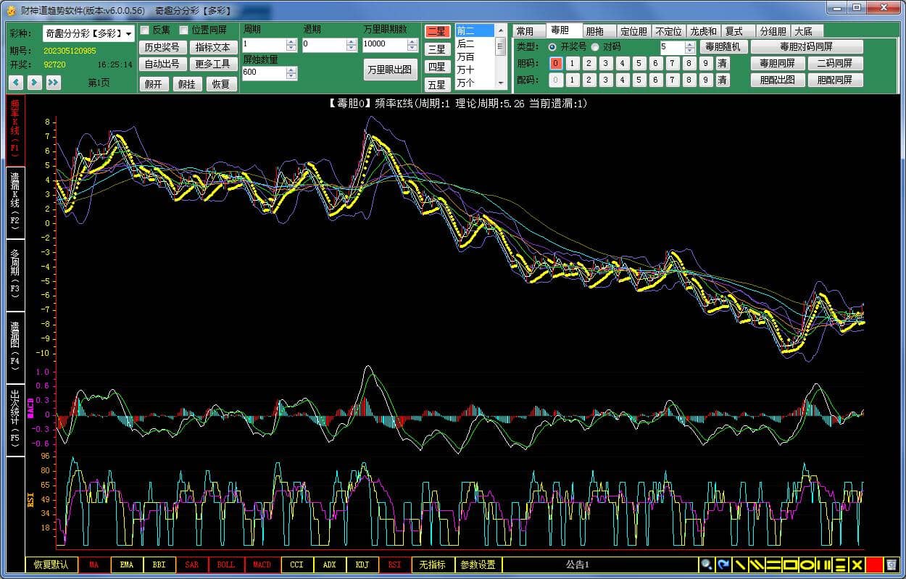Screen dimensions: 906x579
Task: Open the 遗漏K线 (F2) side tab
Action: click(x=15, y=201)
